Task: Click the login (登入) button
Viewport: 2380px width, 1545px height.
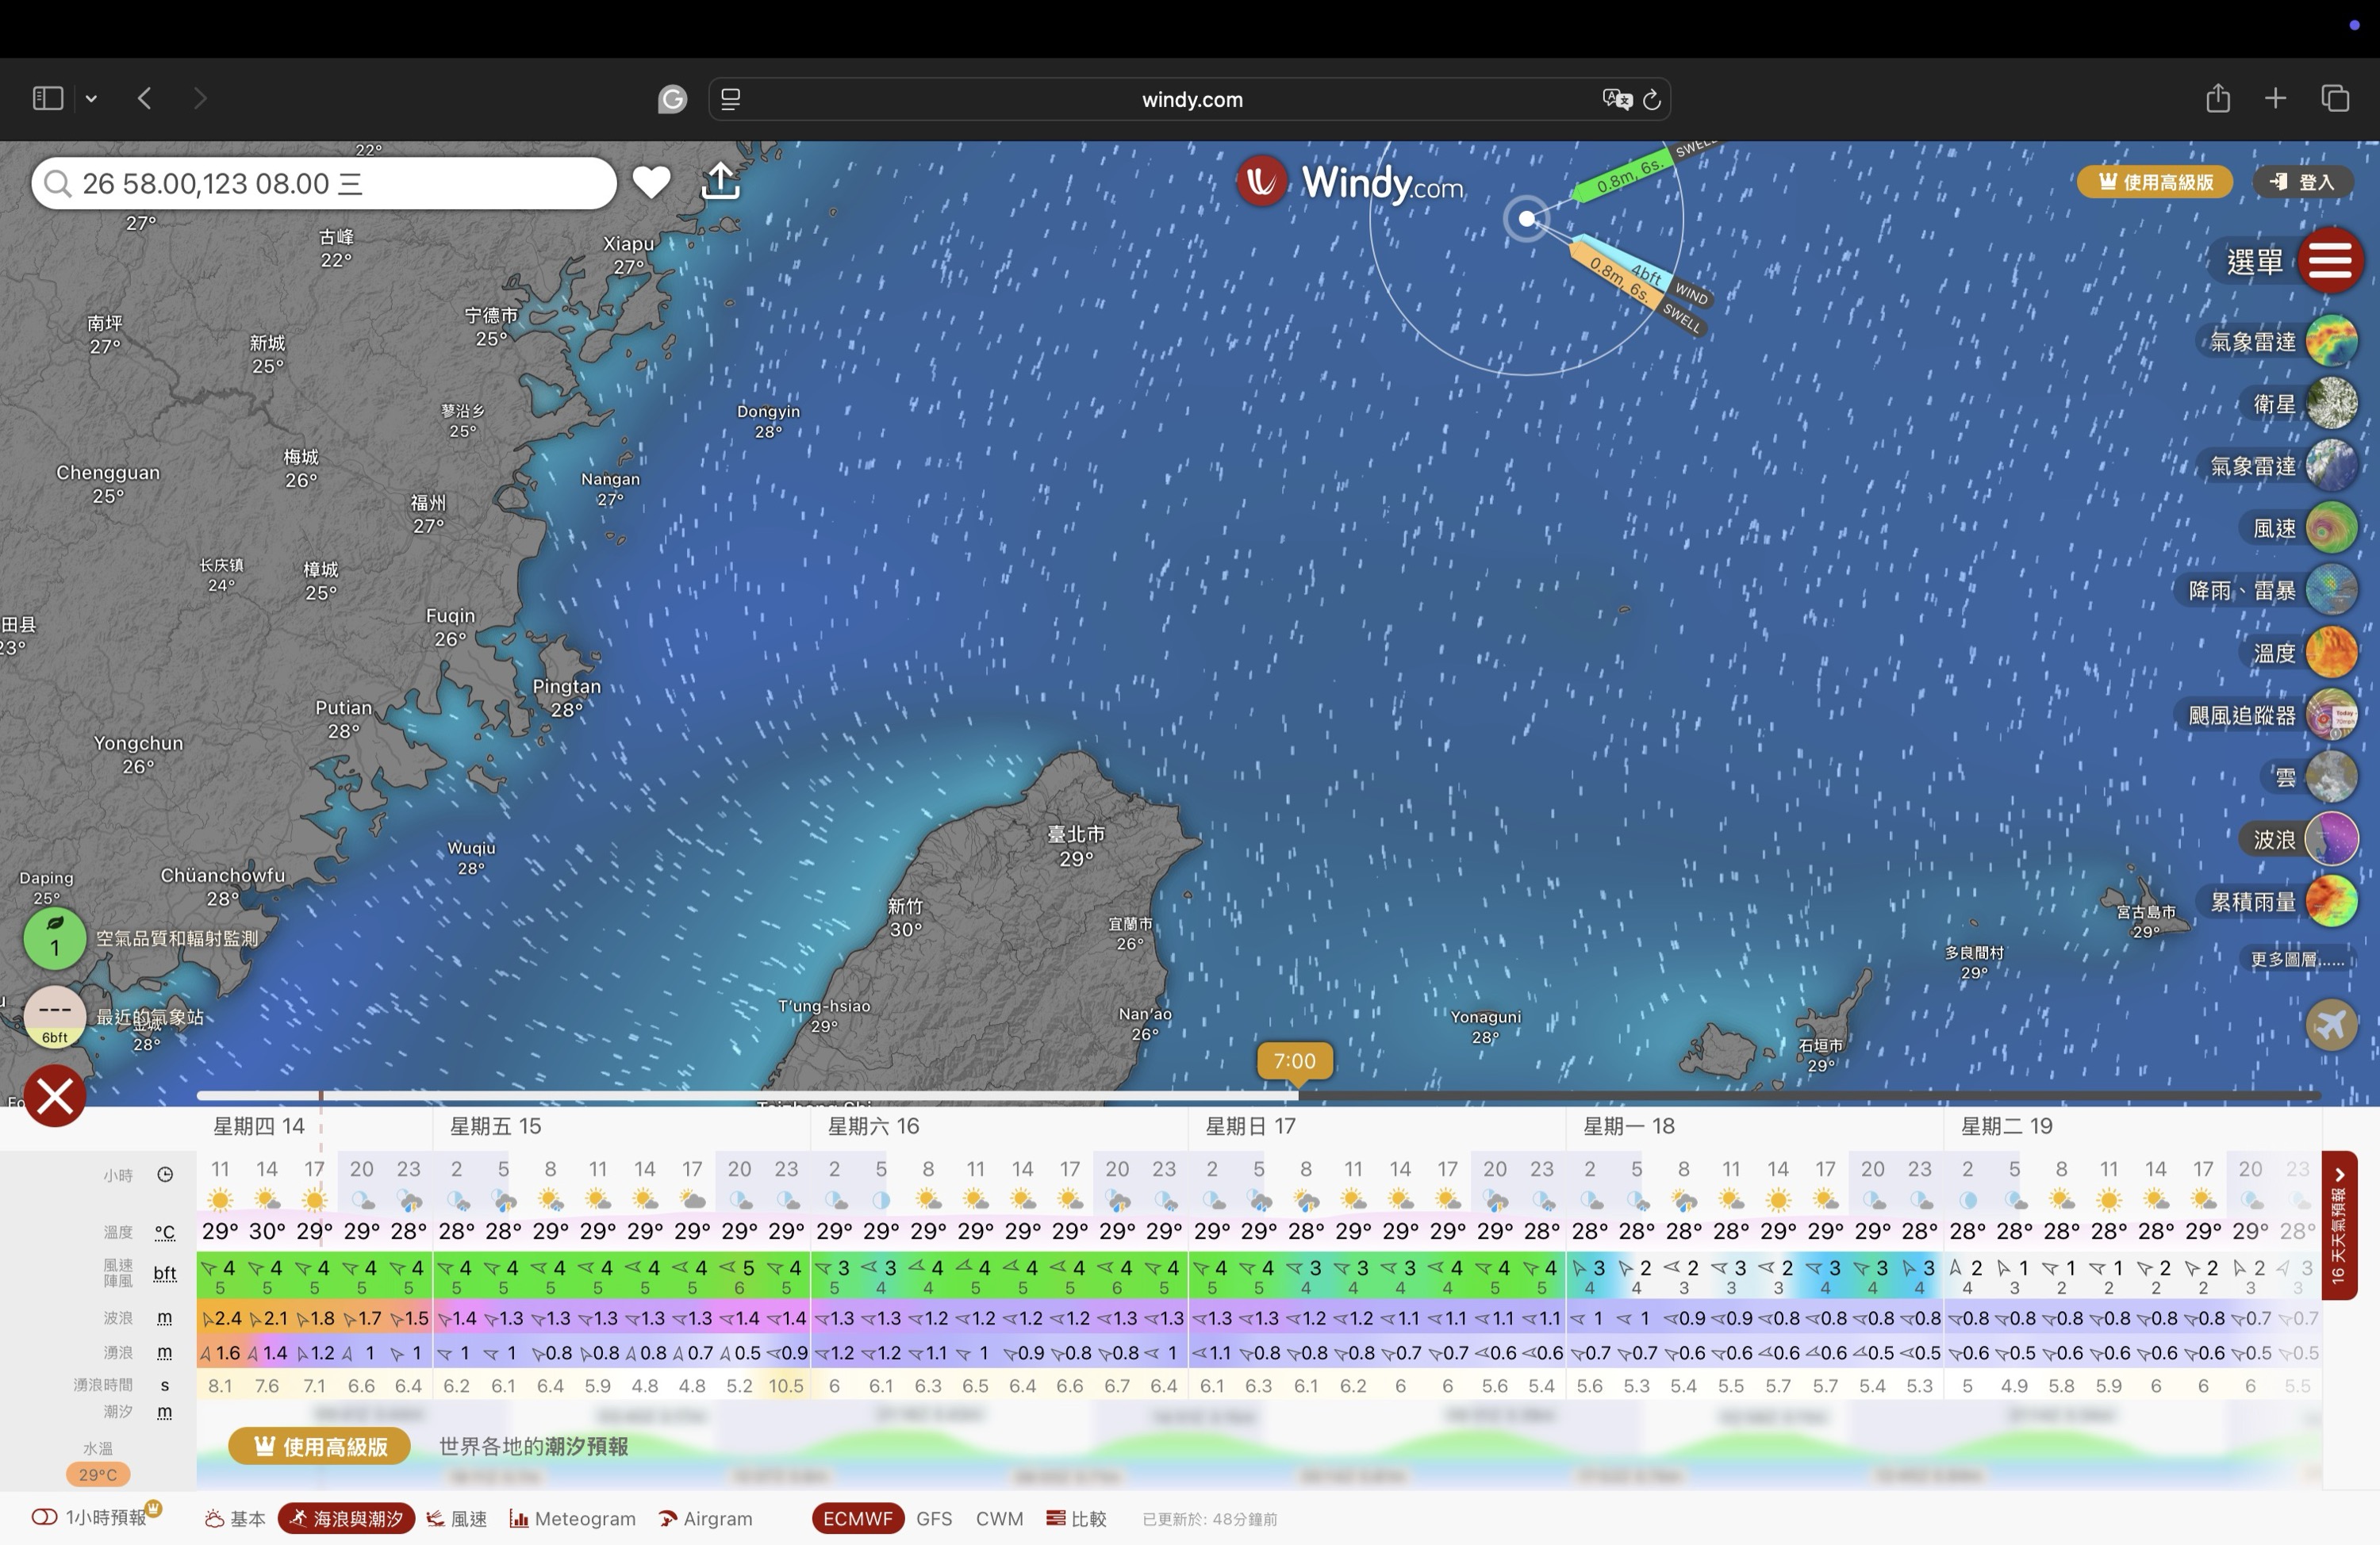Action: pyautogui.click(x=2303, y=182)
